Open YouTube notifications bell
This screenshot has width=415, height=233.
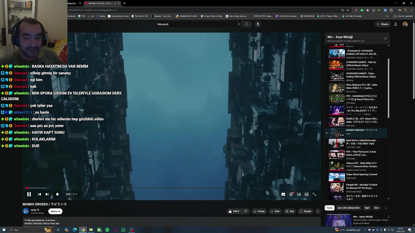396,24
